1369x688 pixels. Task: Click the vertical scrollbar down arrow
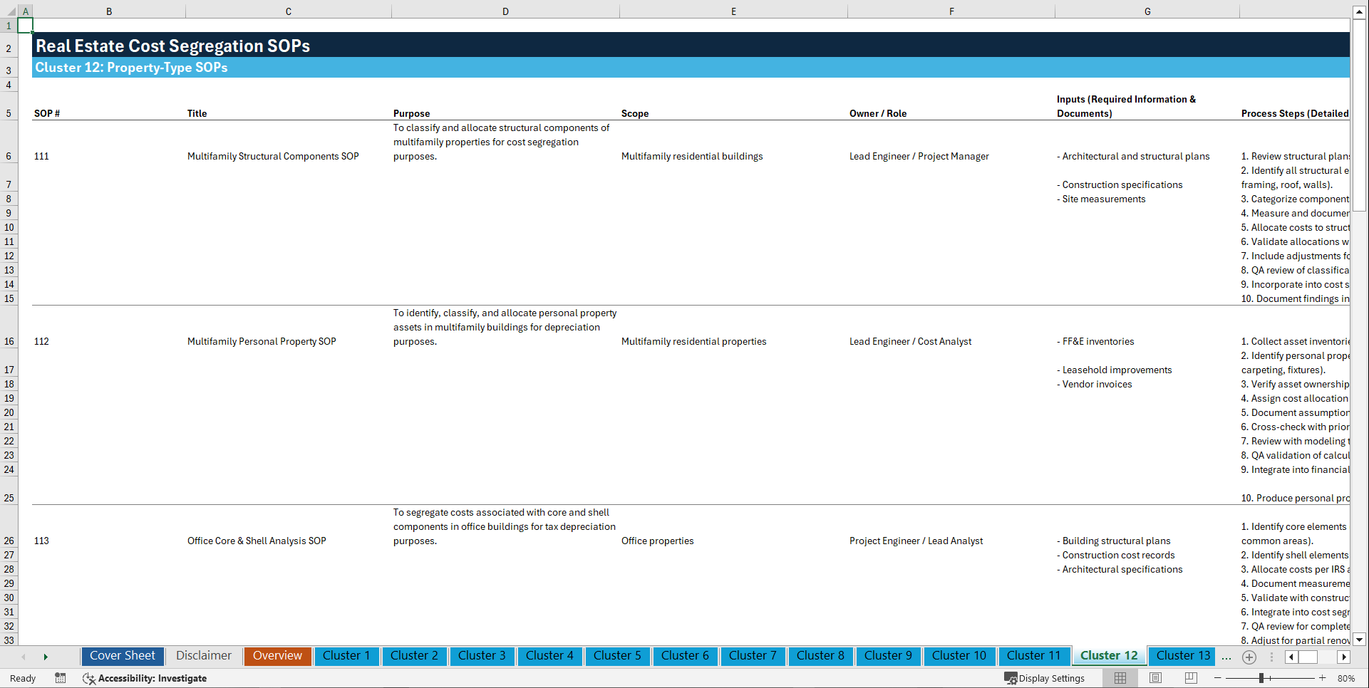[1360, 640]
